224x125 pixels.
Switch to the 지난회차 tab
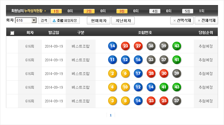coord(123,21)
